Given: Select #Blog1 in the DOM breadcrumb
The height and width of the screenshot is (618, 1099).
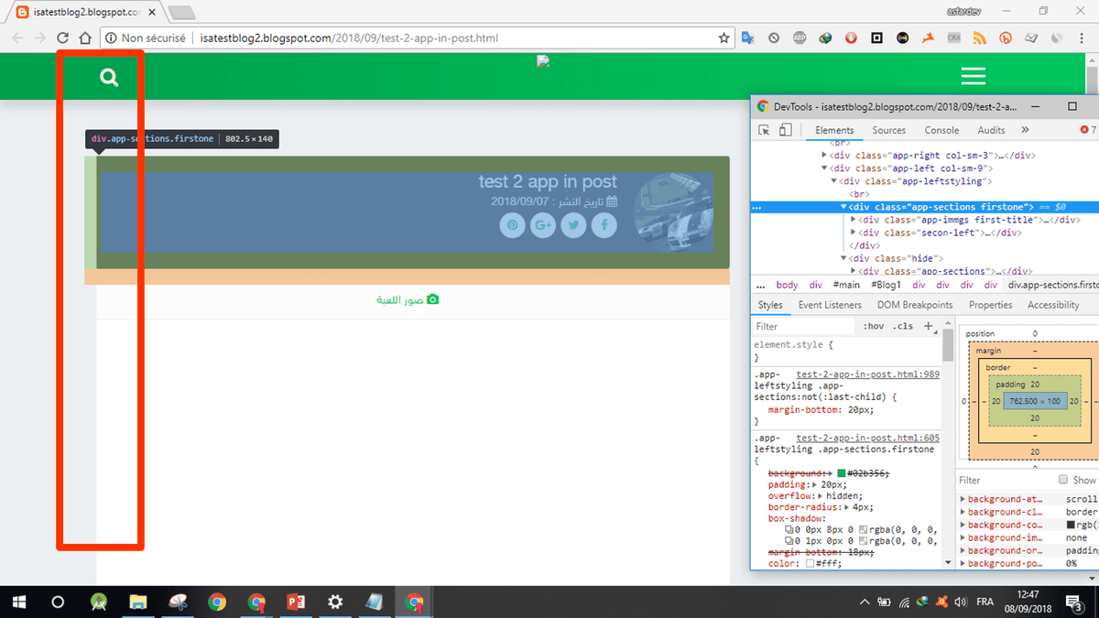Looking at the screenshot, I should (886, 285).
